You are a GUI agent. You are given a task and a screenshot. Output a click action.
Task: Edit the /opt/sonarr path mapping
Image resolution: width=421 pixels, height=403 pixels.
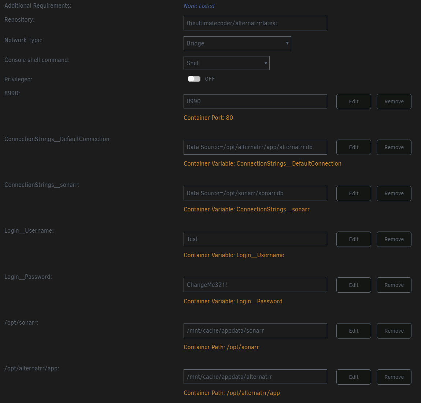(354, 331)
